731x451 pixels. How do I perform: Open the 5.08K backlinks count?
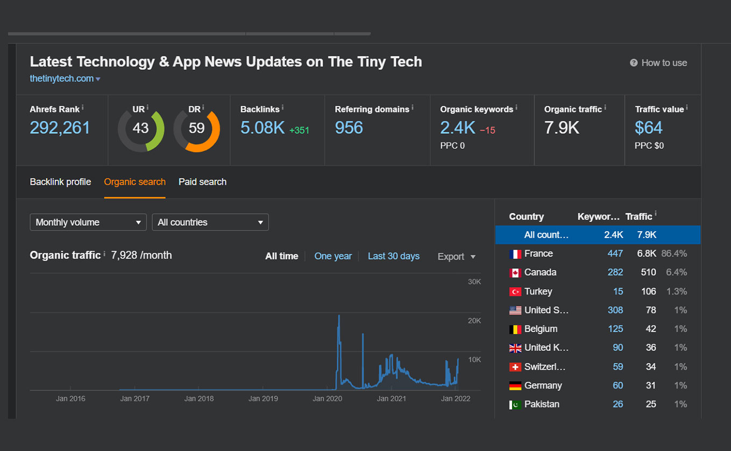(x=262, y=127)
